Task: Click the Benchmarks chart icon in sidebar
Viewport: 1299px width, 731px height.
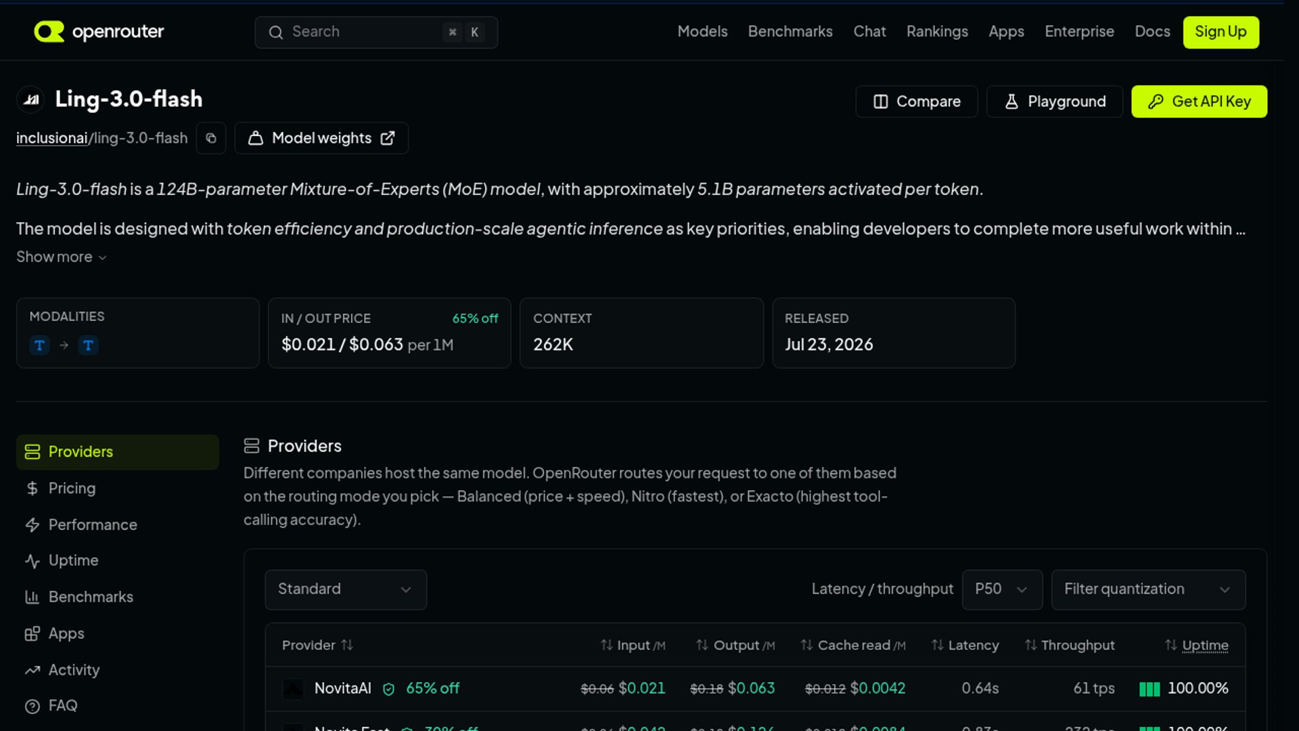Action: [x=32, y=597]
